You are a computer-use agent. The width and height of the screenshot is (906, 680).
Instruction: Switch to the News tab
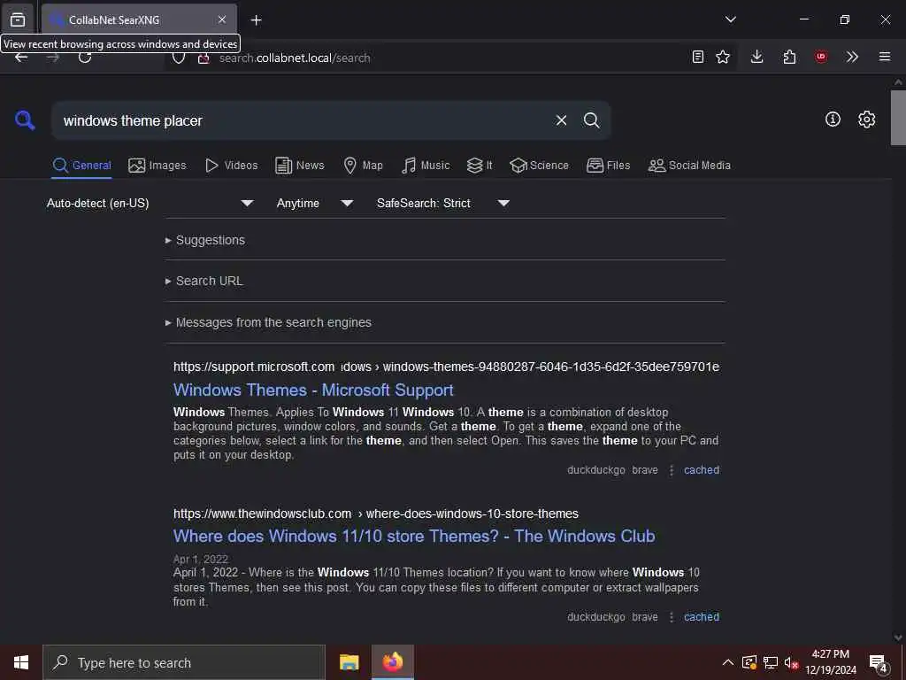point(299,166)
